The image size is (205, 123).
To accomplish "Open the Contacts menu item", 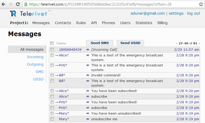I will [x=63, y=23].
